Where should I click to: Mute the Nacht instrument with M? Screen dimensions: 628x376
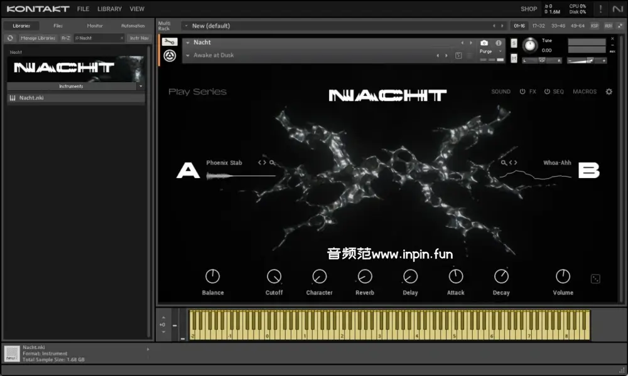[514, 58]
